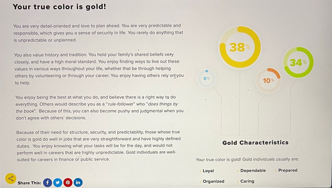Click the Prepared trait
This screenshot has height=188, width=332.
pos(288,170)
